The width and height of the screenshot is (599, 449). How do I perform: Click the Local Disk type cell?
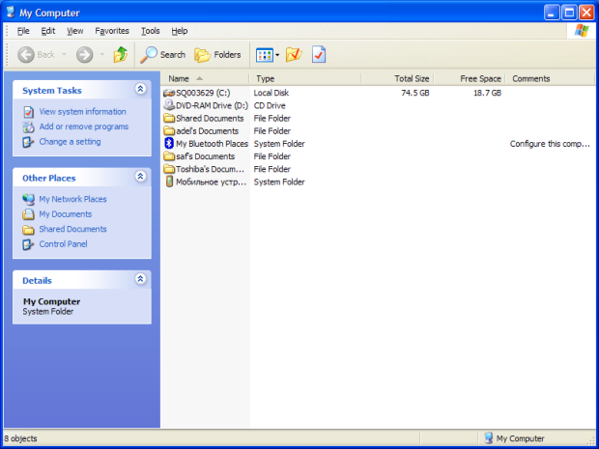(x=271, y=93)
